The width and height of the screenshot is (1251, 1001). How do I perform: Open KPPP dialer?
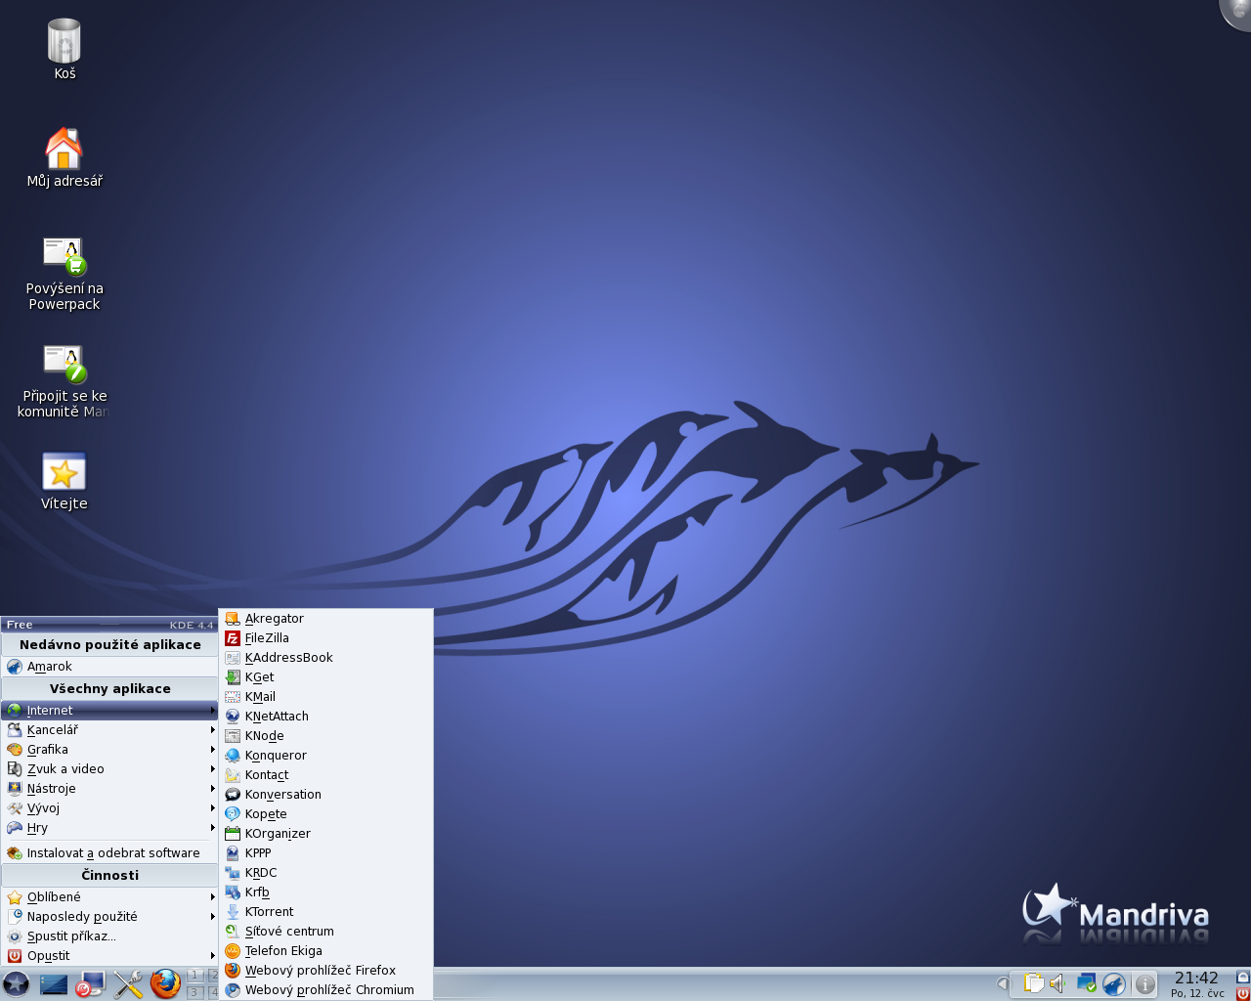325,853
